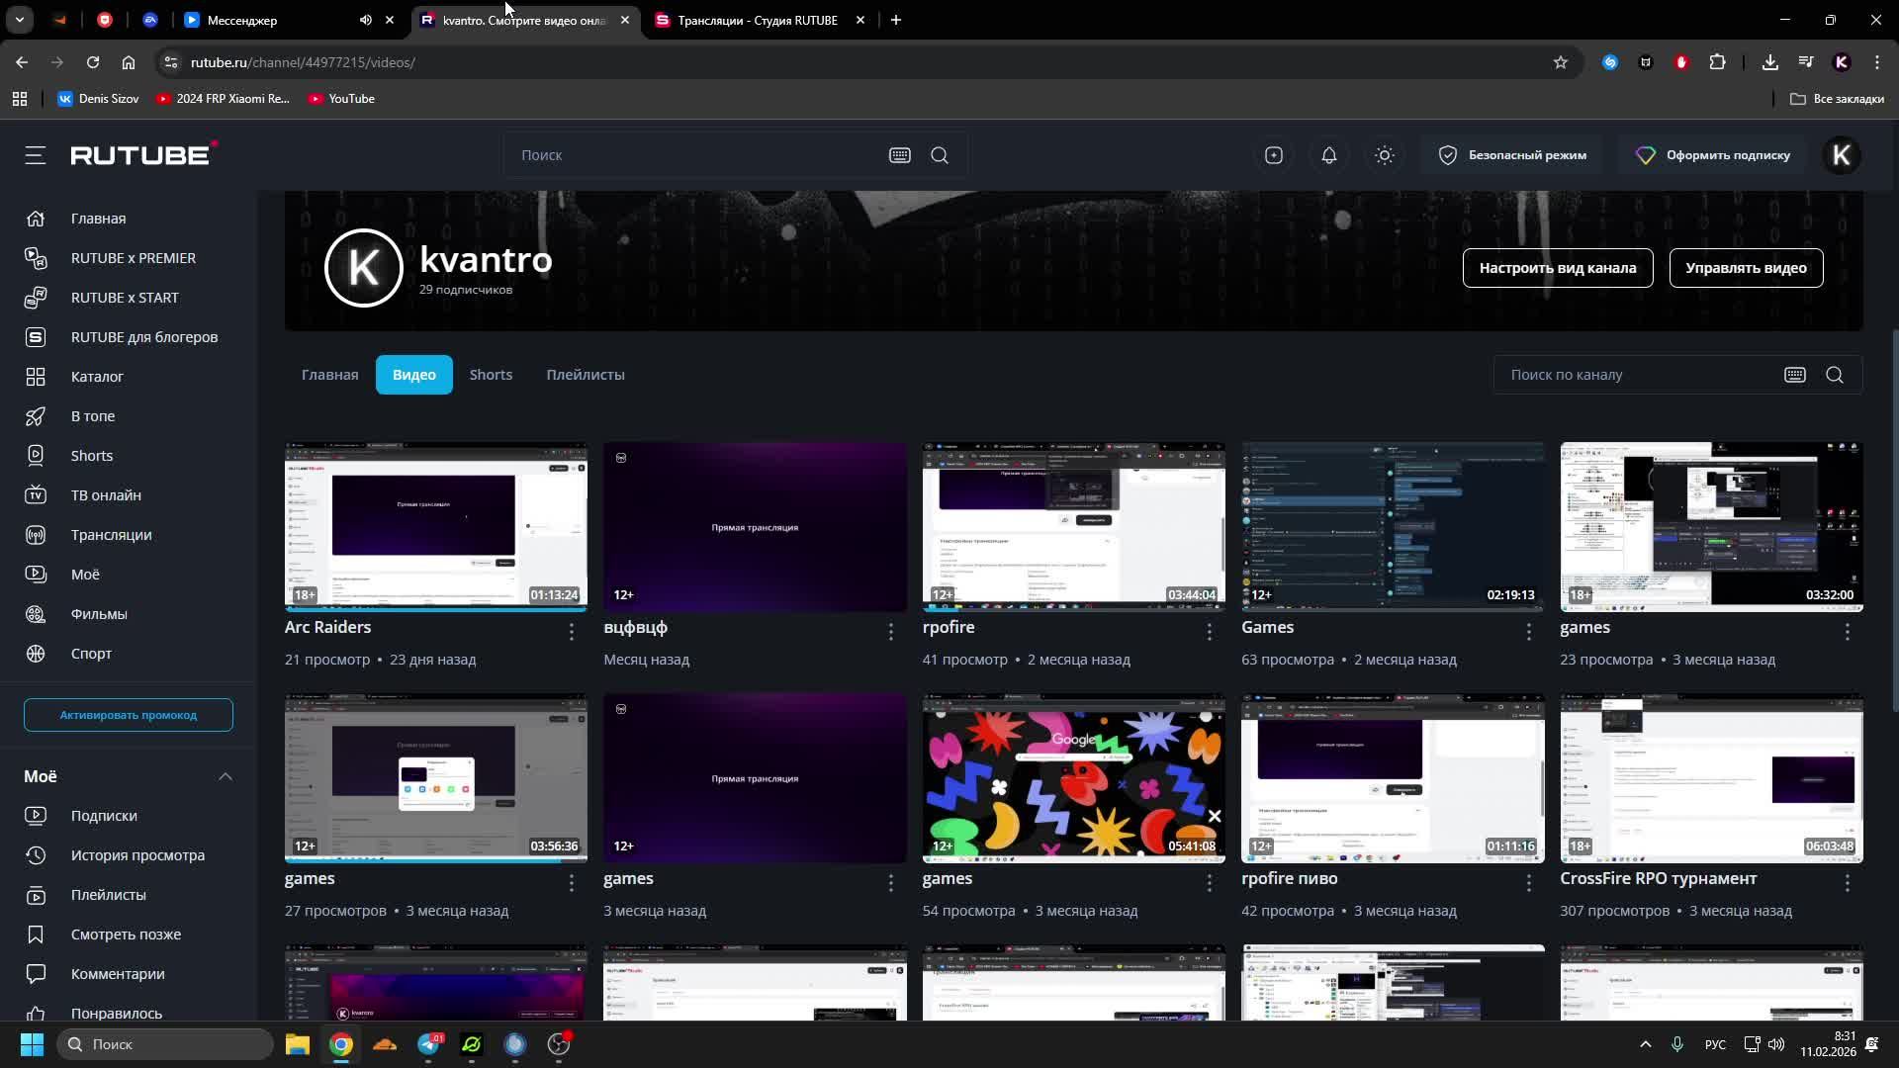
Task: Open options for CrossFire RPO турнамент
Action: [x=1848, y=882]
